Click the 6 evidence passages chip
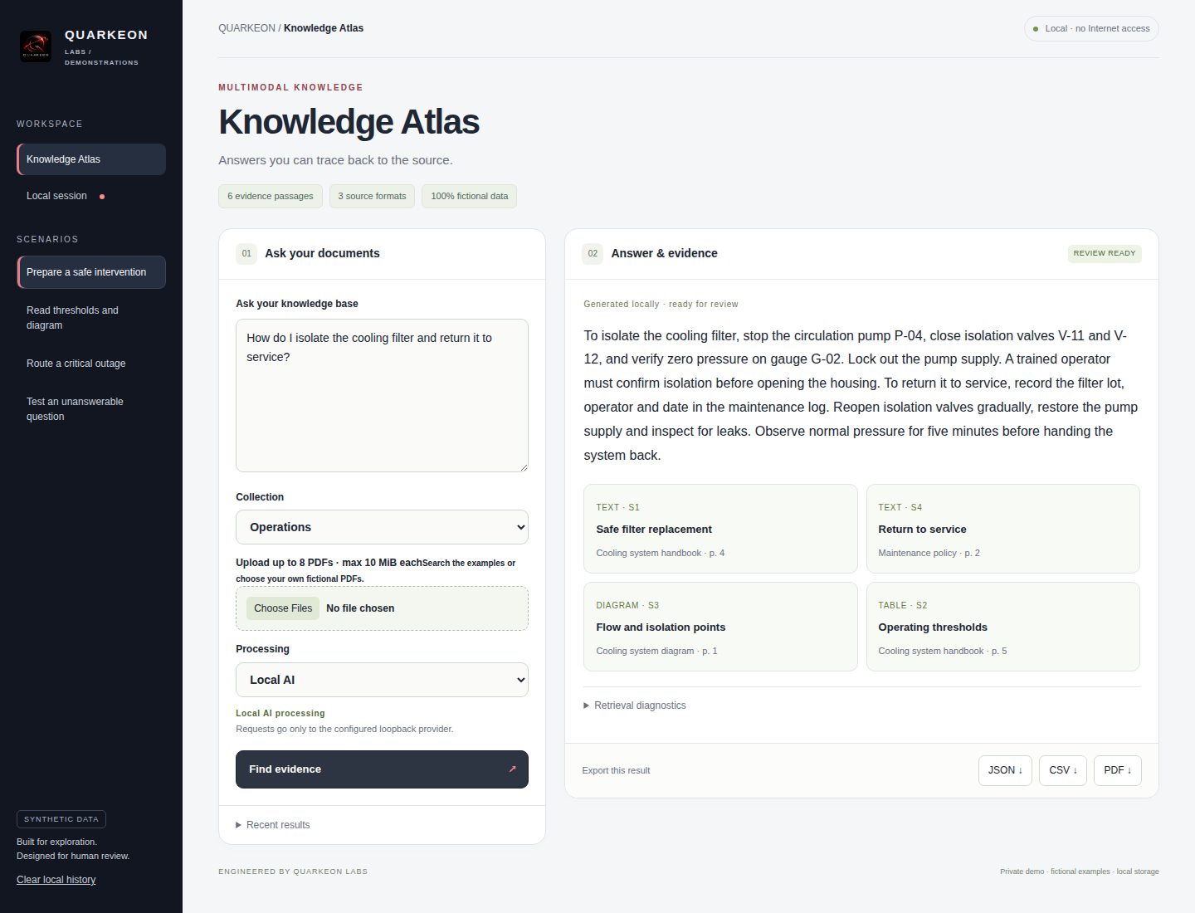 (x=271, y=196)
